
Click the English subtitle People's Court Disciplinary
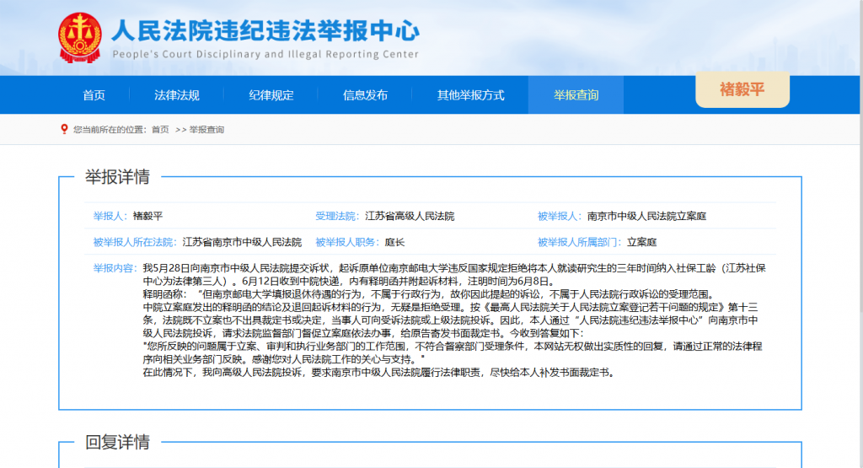pos(265,54)
